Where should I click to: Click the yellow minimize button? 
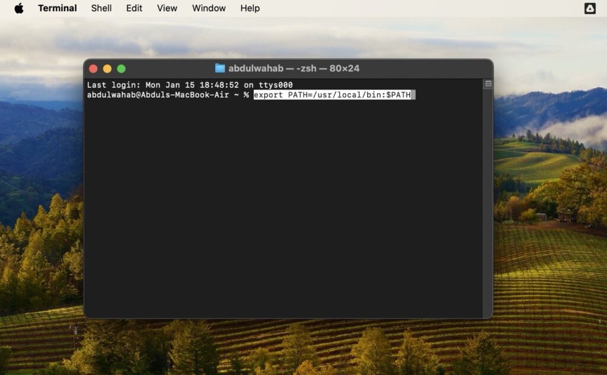[107, 68]
